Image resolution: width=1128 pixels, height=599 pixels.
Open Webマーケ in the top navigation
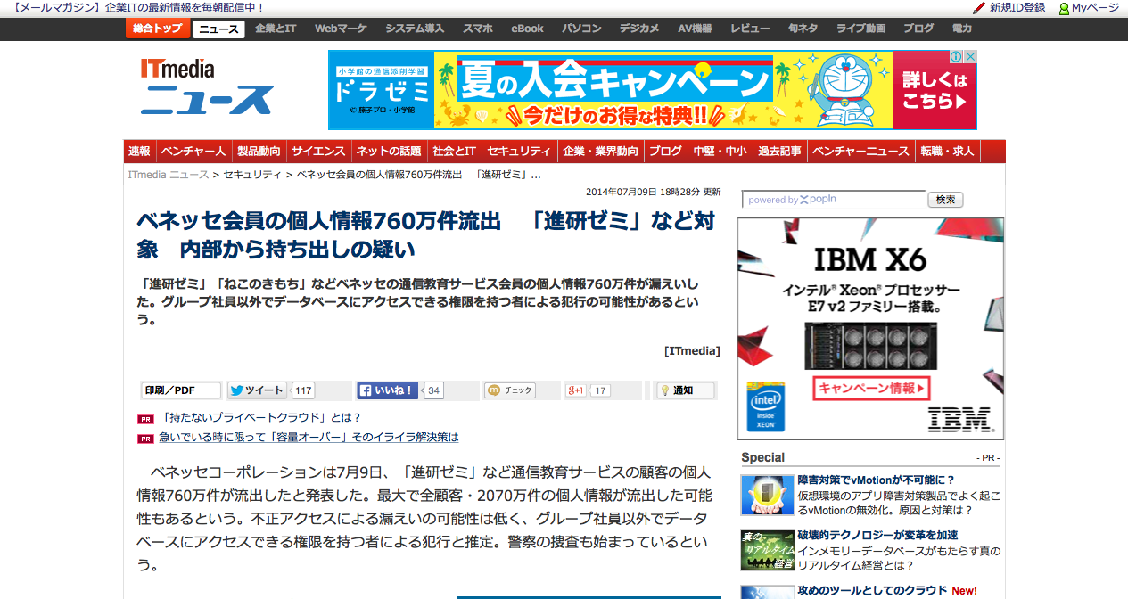pos(341,29)
